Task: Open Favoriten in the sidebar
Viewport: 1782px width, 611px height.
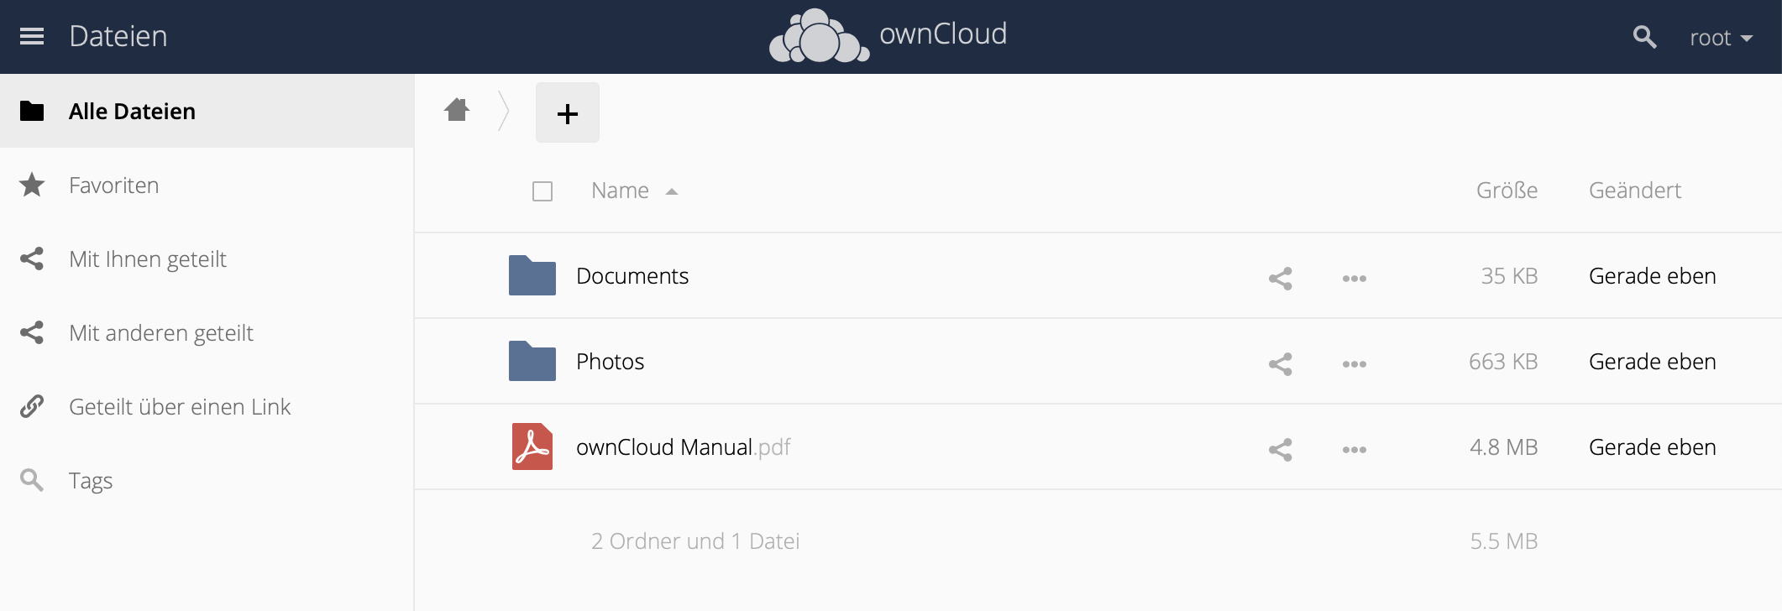Action: [x=113, y=185]
